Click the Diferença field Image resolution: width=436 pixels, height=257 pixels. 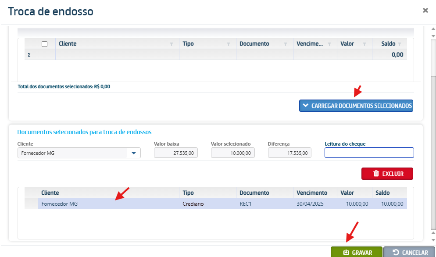[290, 153]
